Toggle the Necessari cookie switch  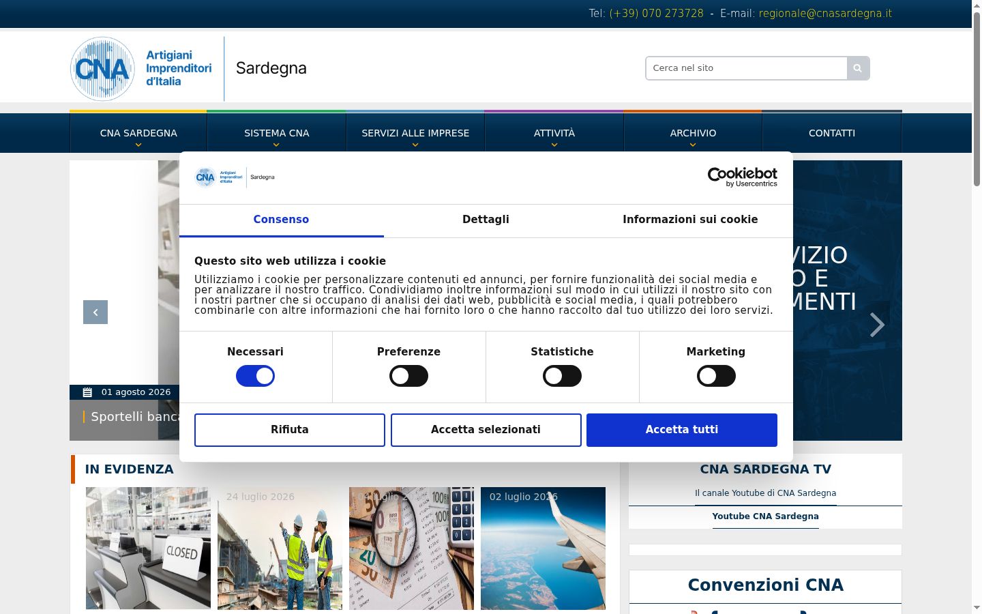click(x=255, y=376)
